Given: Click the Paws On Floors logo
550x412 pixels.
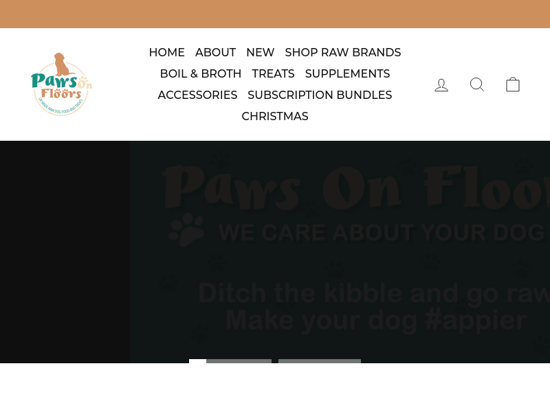Looking at the screenshot, I should tap(61, 84).
